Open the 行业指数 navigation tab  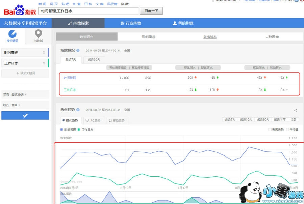pyautogui.click(x=131, y=23)
